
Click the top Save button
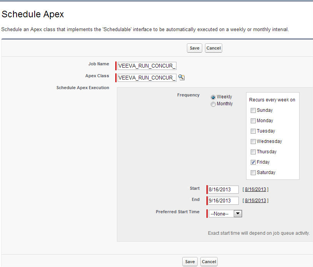coord(195,48)
